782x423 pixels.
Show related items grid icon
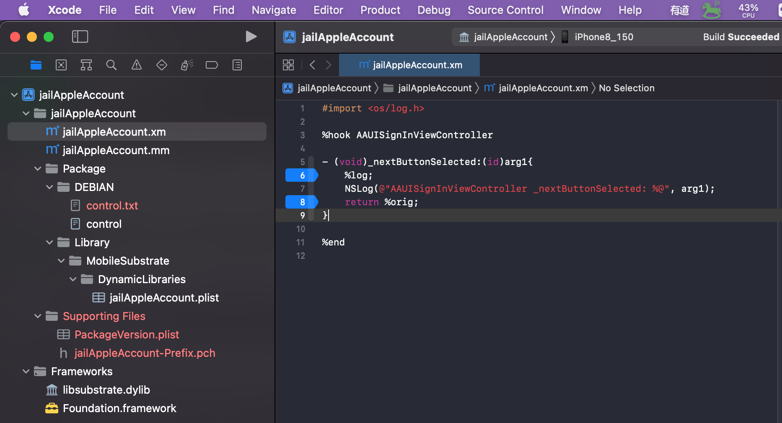click(288, 65)
